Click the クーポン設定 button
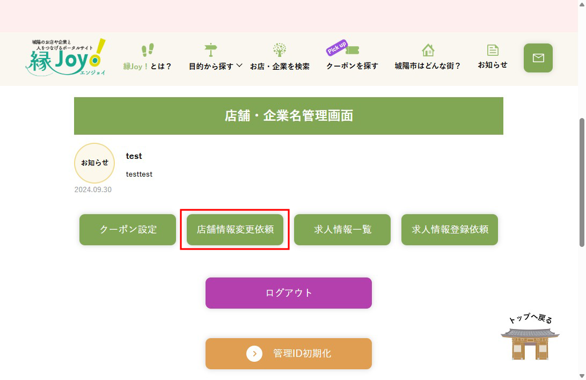The width and height of the screenshot is (586, 380). [127, 229]
